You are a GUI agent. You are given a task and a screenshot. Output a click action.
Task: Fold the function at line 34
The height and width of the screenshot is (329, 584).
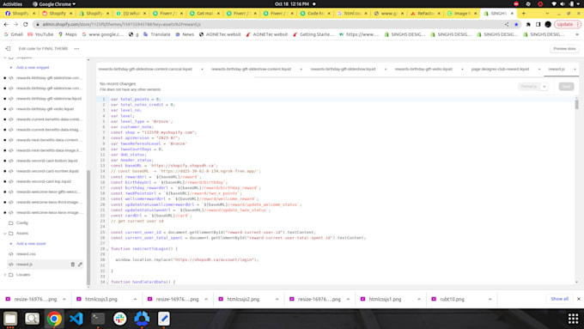click(107, 282)
